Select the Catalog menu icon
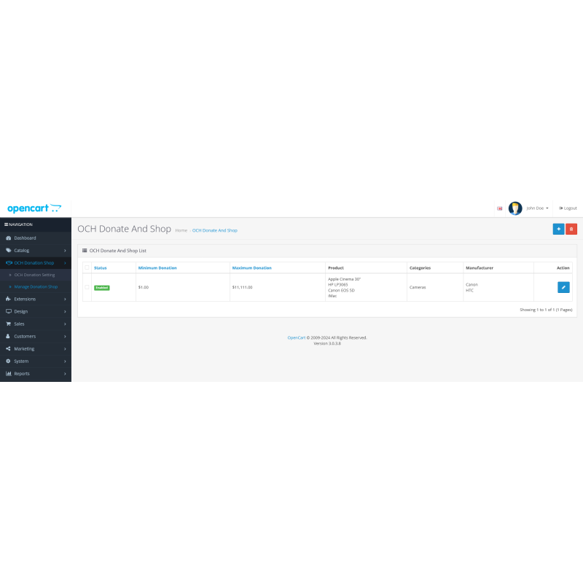 (9, 250)
